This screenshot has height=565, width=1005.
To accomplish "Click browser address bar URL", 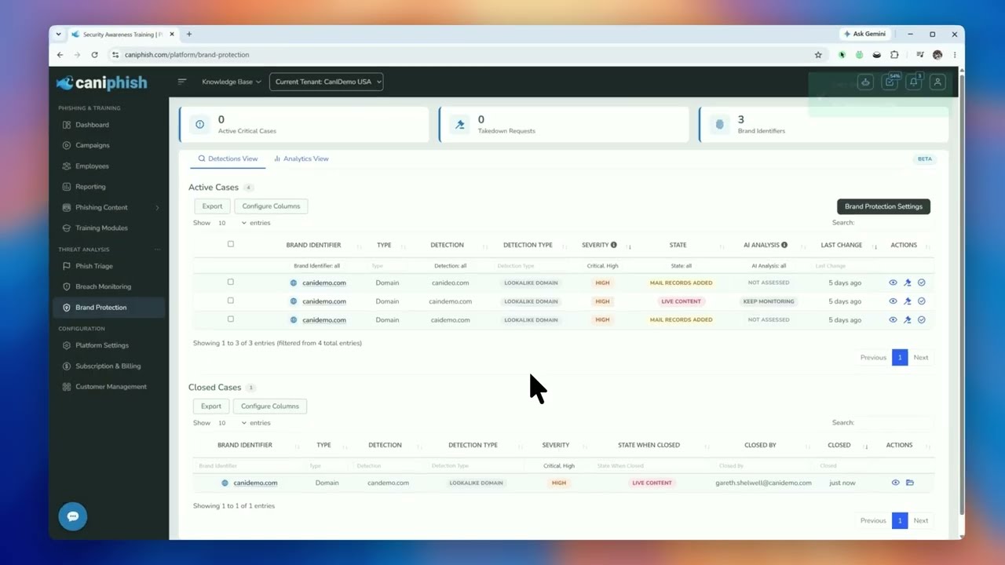I will coord(187,55).
